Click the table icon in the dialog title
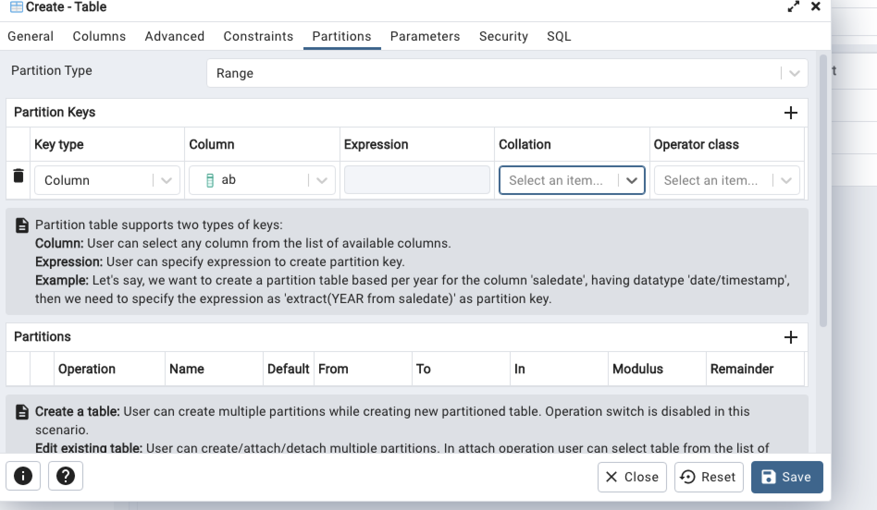Screen dimensions: 877x510 tap(15, 7)
